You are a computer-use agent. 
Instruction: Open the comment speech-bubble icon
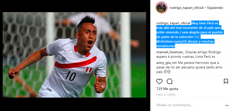point(170,81)
